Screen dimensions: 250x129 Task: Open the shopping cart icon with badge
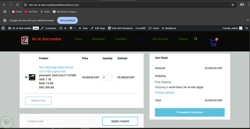[214, 42]
